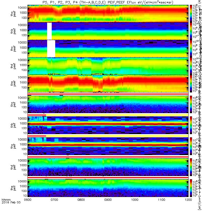Click the "the peef" axis label

(x=13, y=84)
